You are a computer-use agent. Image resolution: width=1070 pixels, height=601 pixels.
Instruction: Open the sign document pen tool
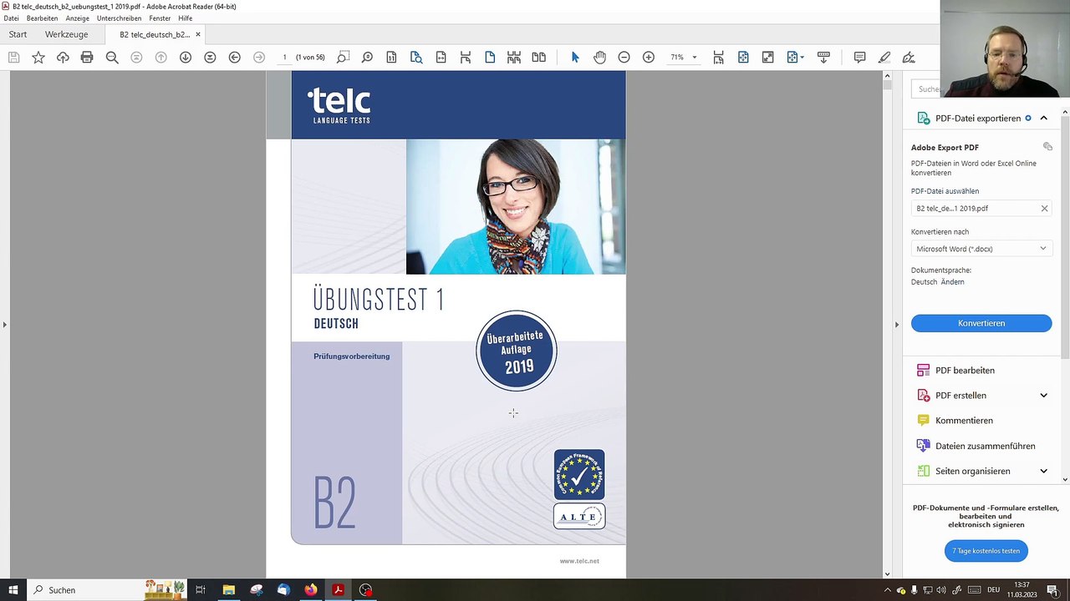[x=909, y=57]
